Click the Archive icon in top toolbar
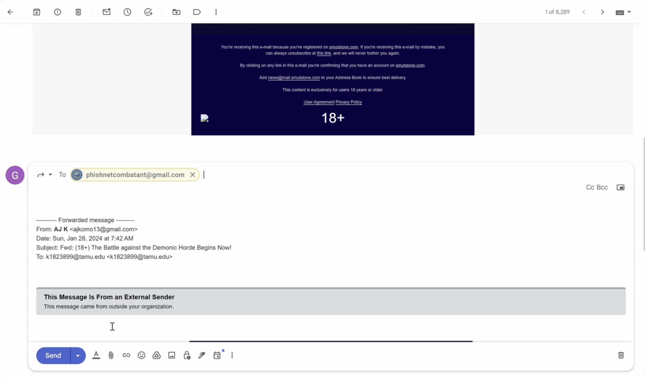Viewport: 645px width, 379px height. pyautogui.click(x=37, y=12)
